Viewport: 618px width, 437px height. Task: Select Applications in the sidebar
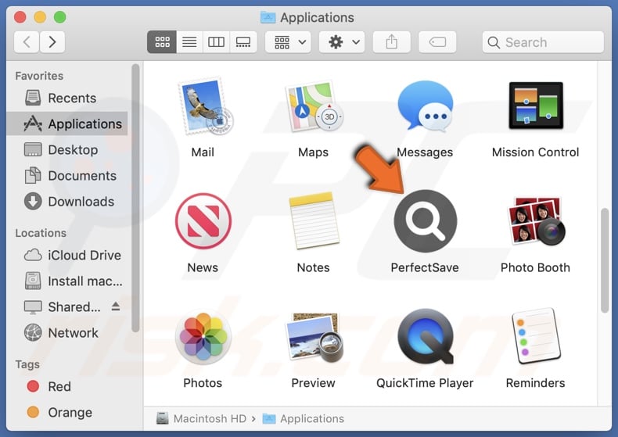(x=68, y=124)
